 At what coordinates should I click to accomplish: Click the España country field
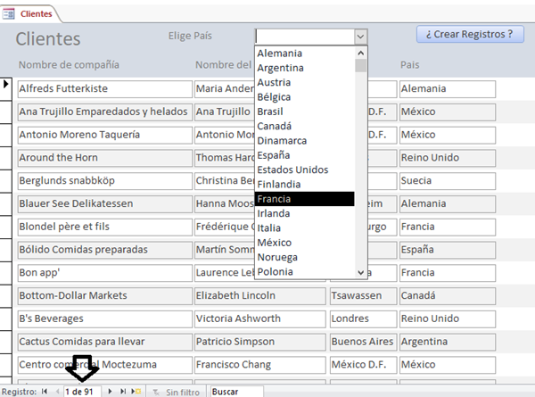pyautogui.click(x=448, y=250)
